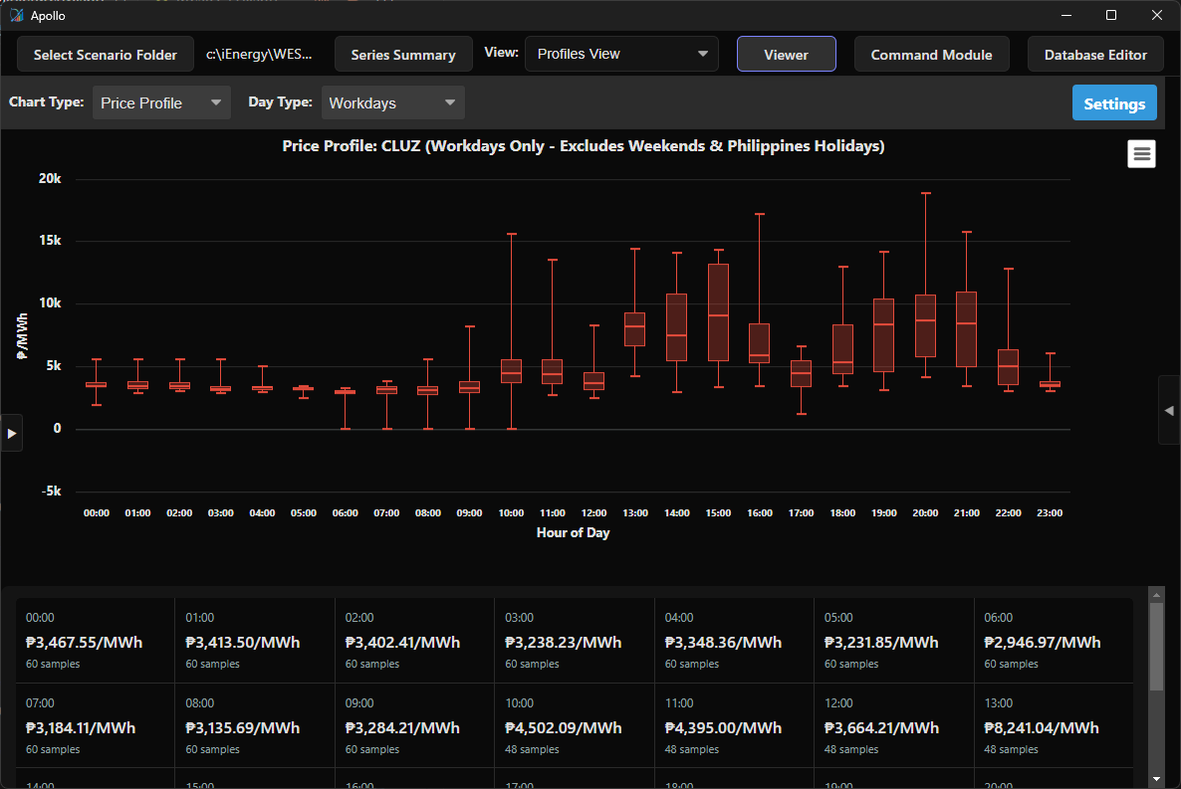
Task: Open the Database Editor tab
Action: 1095,55
